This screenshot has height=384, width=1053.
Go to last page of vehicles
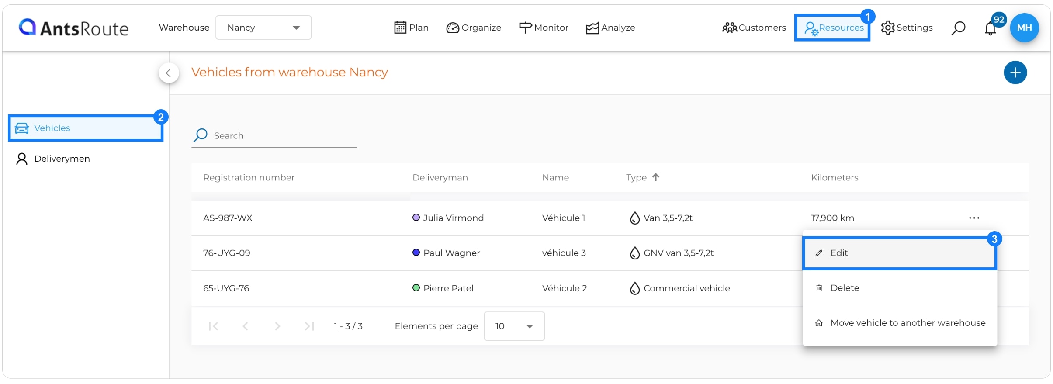coord(309,326)
